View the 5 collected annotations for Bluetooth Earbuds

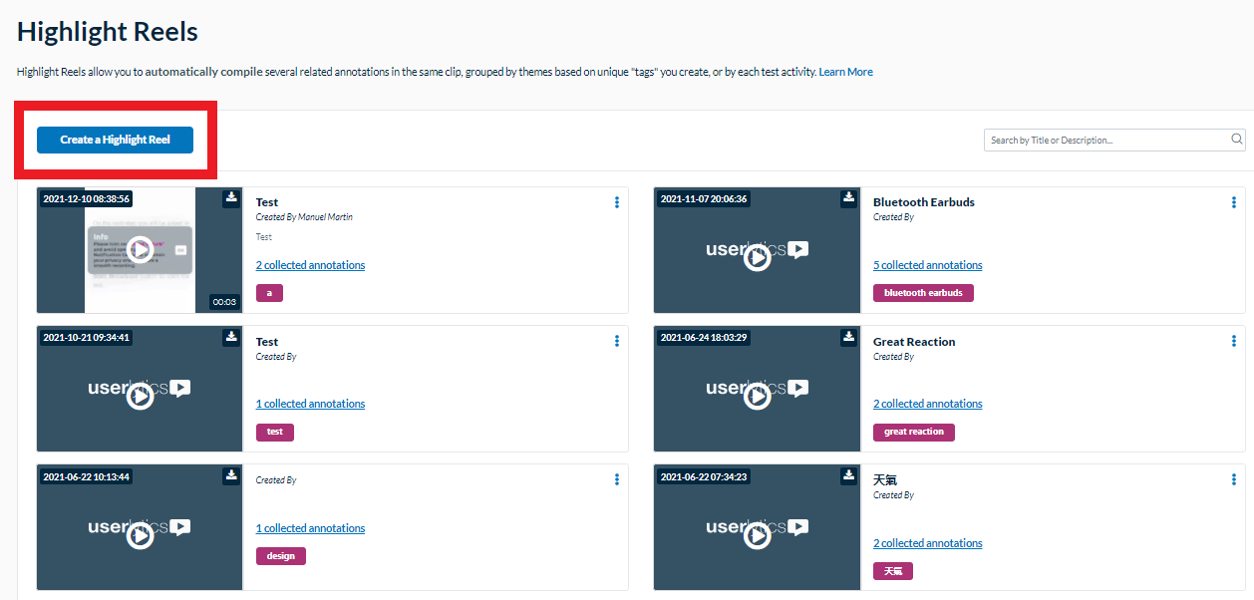pyautogui.click(x=927, y=264)
